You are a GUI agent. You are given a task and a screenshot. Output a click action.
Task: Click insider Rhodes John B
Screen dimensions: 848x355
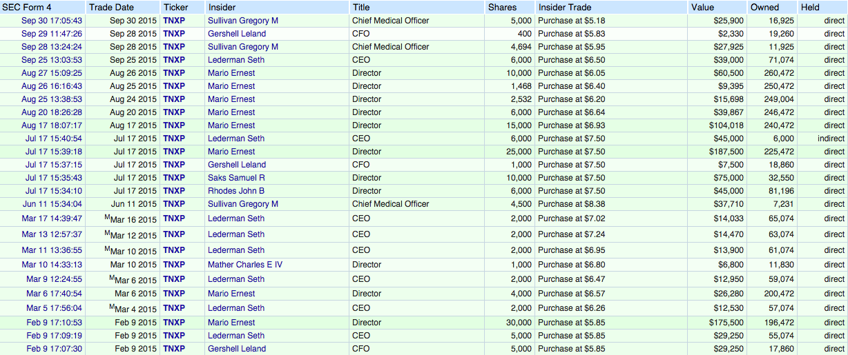point(236,191)
